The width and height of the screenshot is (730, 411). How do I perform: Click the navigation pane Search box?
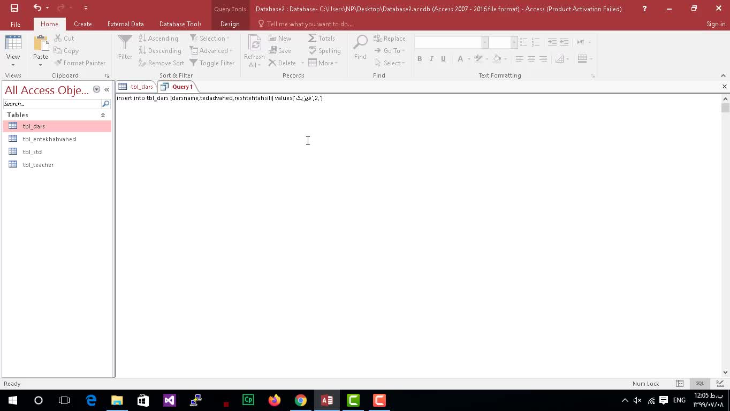52,104
